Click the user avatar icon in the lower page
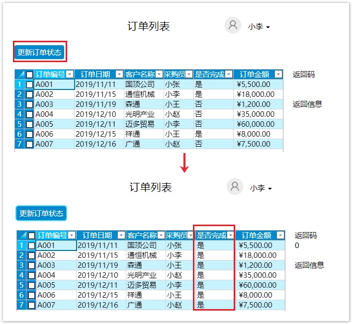The image size is (352, 324). click(235, 187)
